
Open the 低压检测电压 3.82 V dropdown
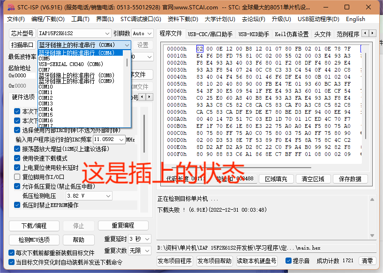[x=89, y=196]
